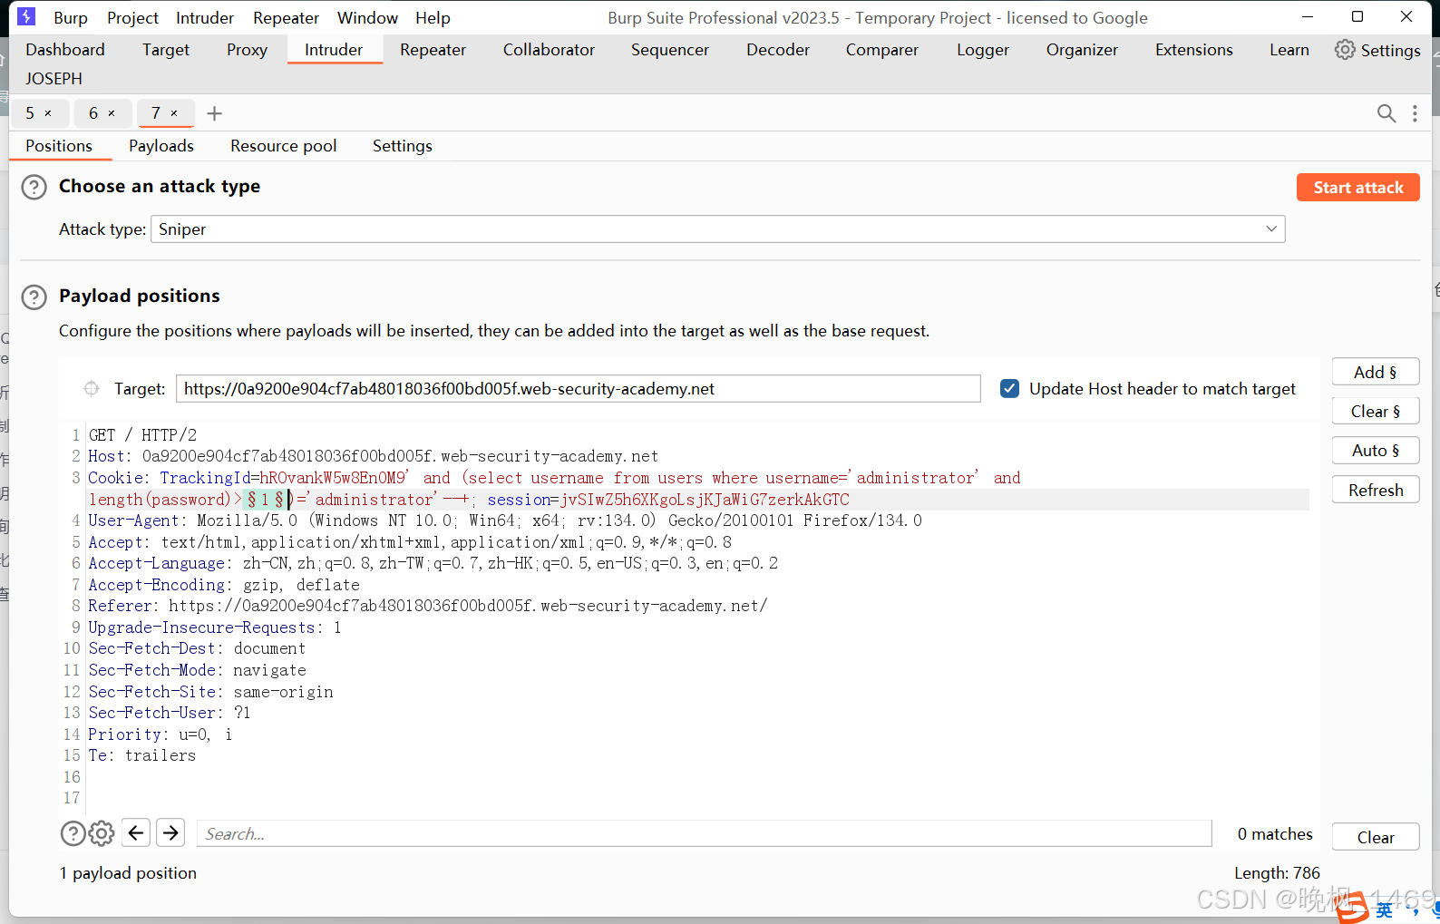This screenshot has height=924, width=1440.
Task: Switch to the Payloads sub-tab
Action: click(161, 146)
